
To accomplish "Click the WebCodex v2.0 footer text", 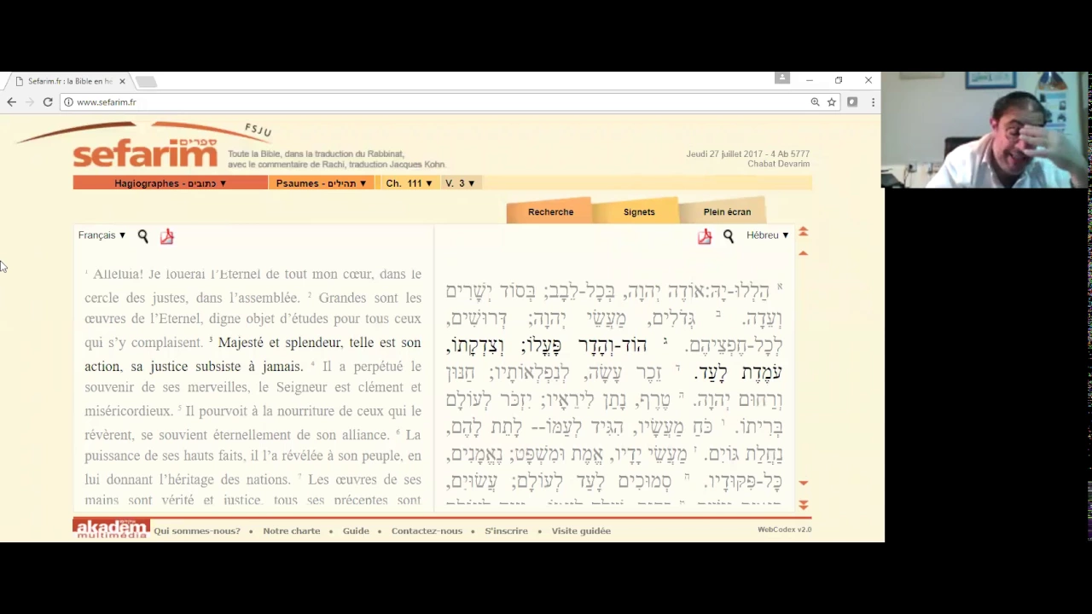I will pos(784,530).
